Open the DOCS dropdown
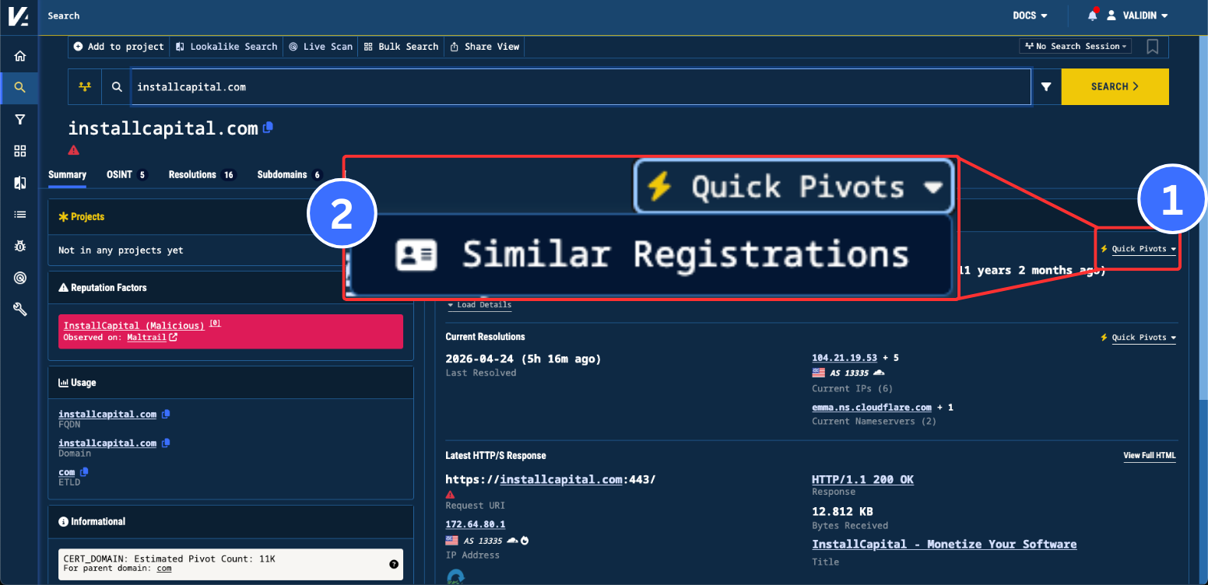The width and height of the screenshot is (1208, 585). click(x=1029, y=16)
